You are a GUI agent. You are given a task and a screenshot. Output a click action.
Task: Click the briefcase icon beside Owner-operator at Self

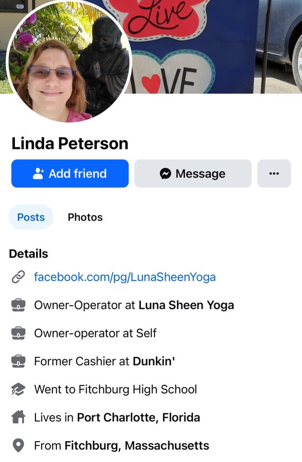coord(19,333)
